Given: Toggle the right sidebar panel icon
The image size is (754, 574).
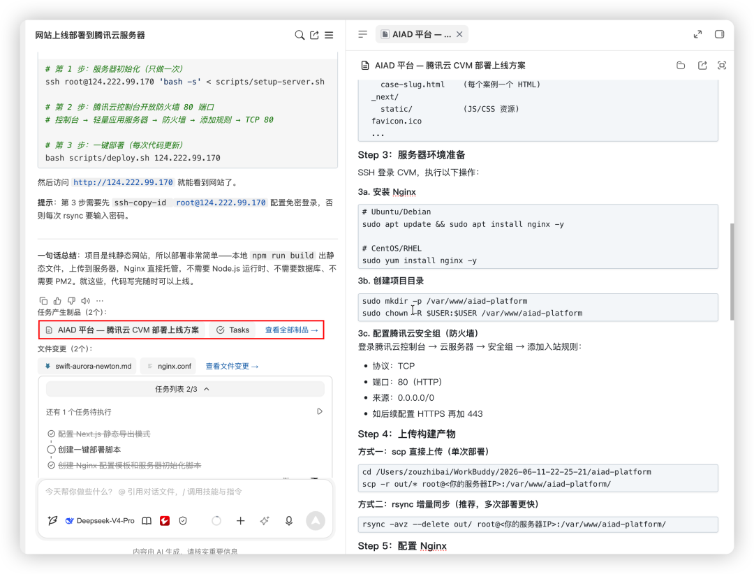Looking at the screenshot, I should click(719, 34).
